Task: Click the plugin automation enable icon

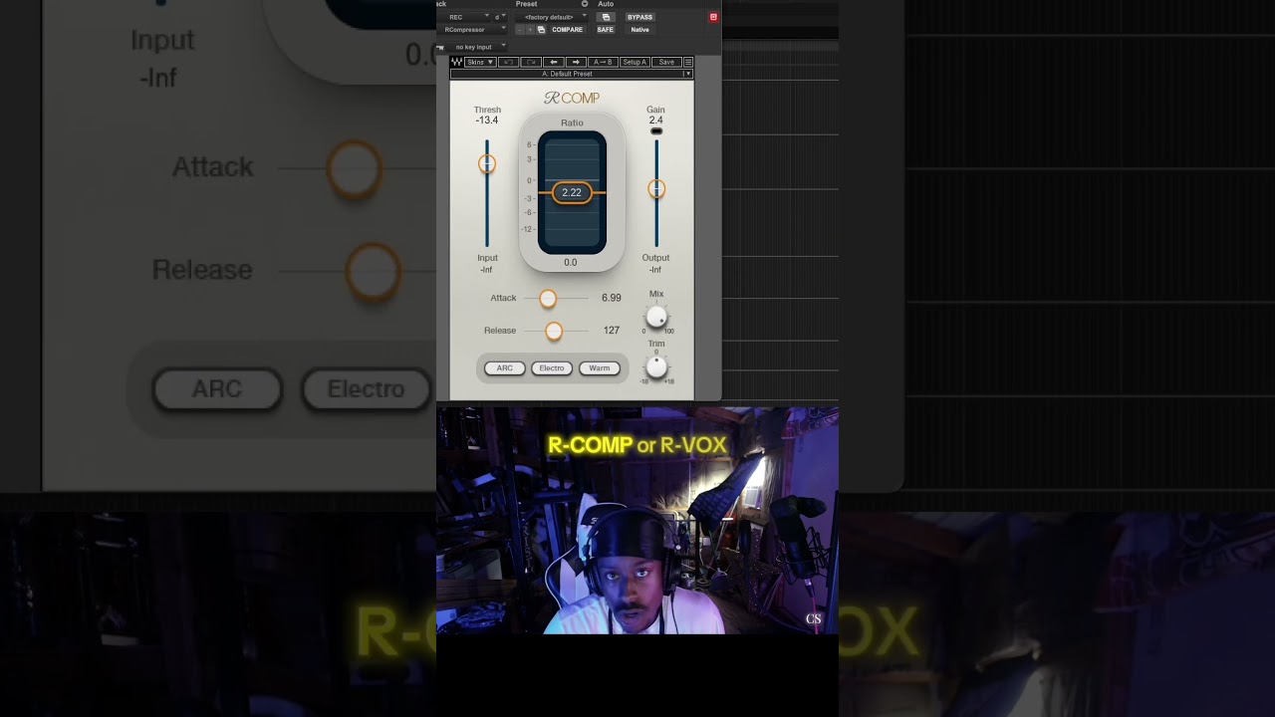Action: [x=606, y=17]
